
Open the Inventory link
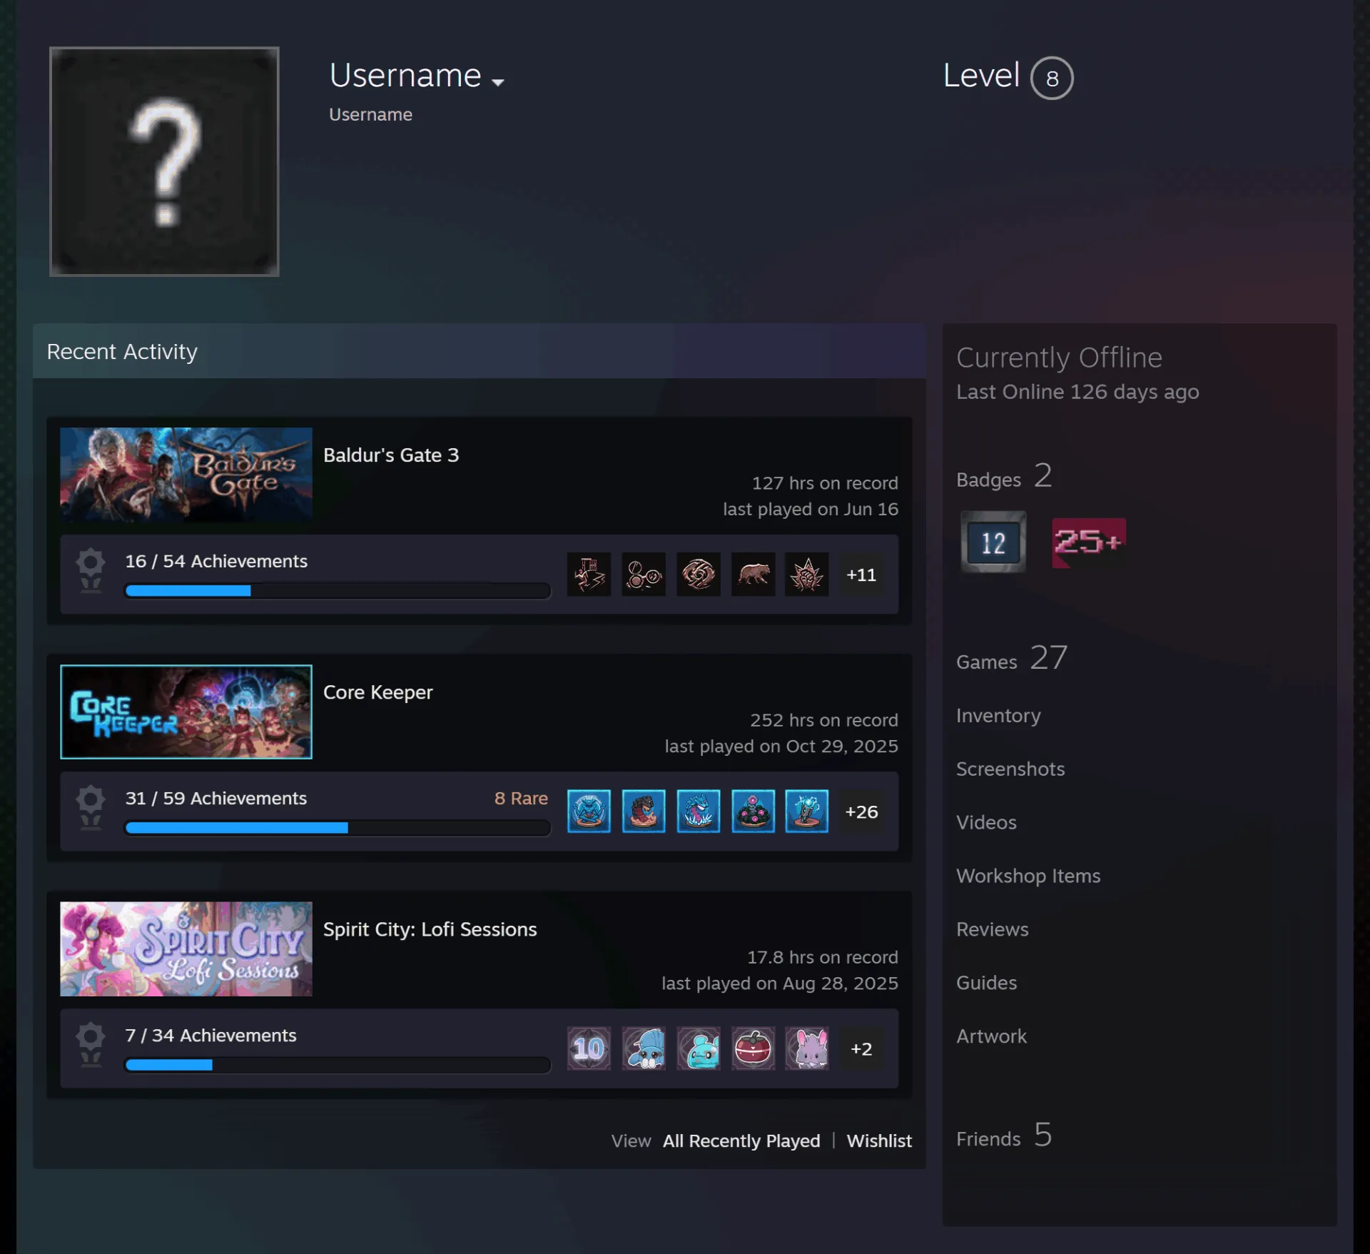[998, 715]
